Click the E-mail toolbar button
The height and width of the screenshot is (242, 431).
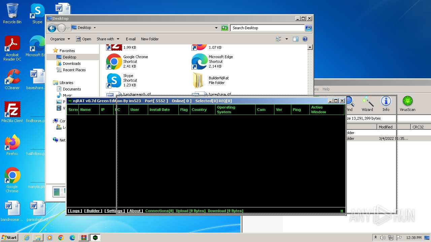pyautogui.click(x=131, y=39)
